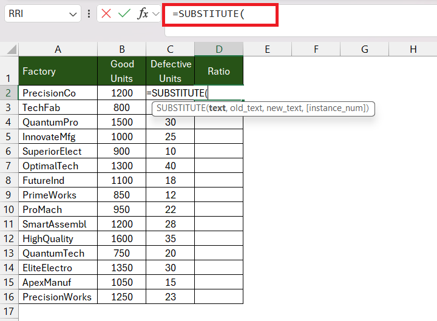This screenshot has width=437, height=321.
Task: Open Insert Function fx dialog
Action: click(x=143, y=13)
